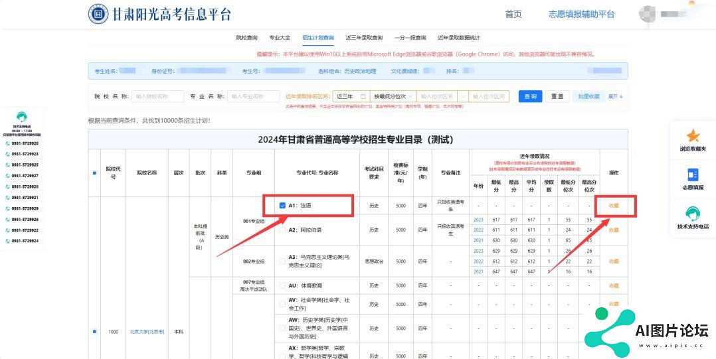Click 收藏 for the A3 马克思主义理论类 row
Image resolution: width=716 pixels, height=359 pixels.
614,261
